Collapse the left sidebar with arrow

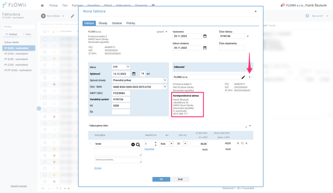click(39, 108)
